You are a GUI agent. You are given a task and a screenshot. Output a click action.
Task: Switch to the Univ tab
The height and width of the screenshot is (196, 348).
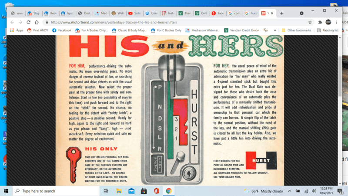(151, 14)
